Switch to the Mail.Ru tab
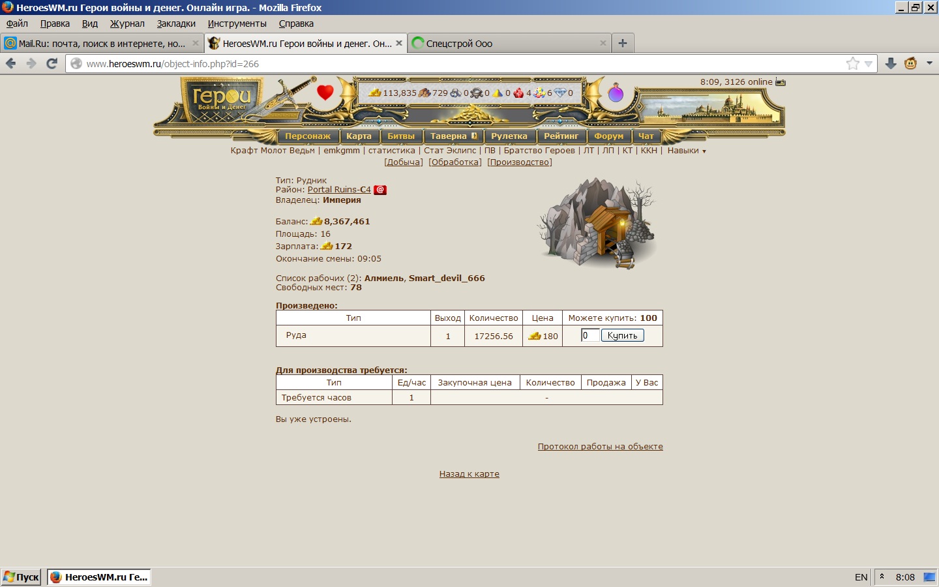Image resolution: width=939 pixels, height=587 pixels. coord(102,43)
